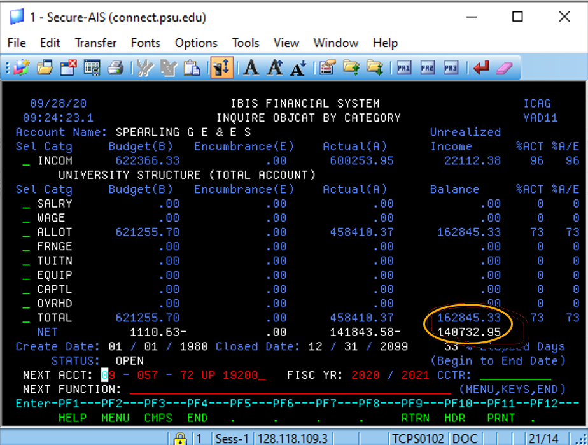Toggle the highlighted keyboard mapping option

coord(221,67)
